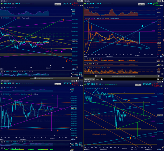
Task: Close the Hista MacD RSI panel in 60m SC chart
Action: pos(2,142)
